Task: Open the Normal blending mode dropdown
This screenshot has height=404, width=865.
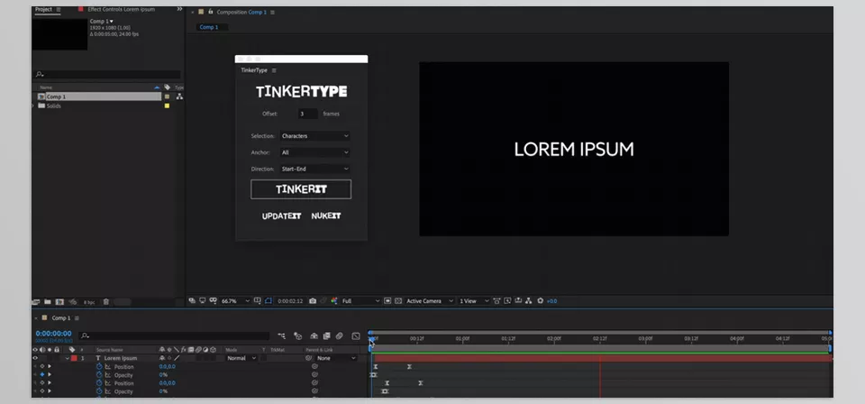Action: pos(241,358)
